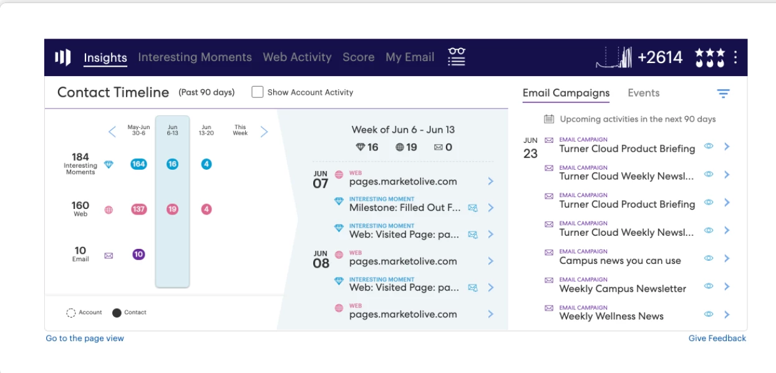The image size is (776, 373).
Task: Click the blue 16 interesting moments bubble
Action: [172, 164]
